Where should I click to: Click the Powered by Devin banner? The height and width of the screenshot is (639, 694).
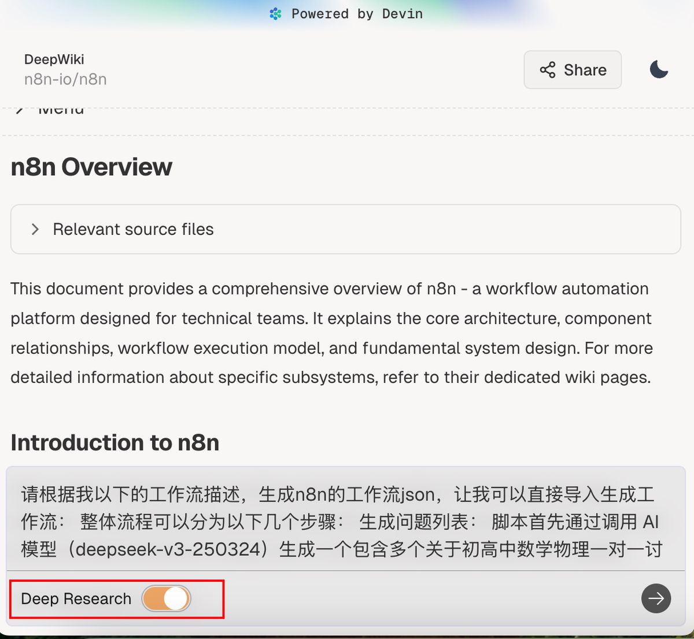(x=347, y=13)
